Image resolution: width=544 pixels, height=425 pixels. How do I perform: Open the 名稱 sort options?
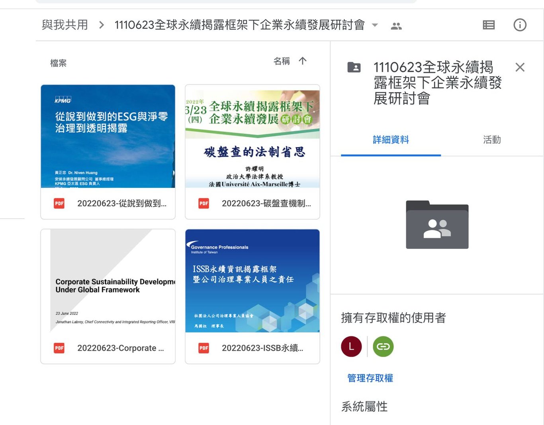click(x=282, y=61)
